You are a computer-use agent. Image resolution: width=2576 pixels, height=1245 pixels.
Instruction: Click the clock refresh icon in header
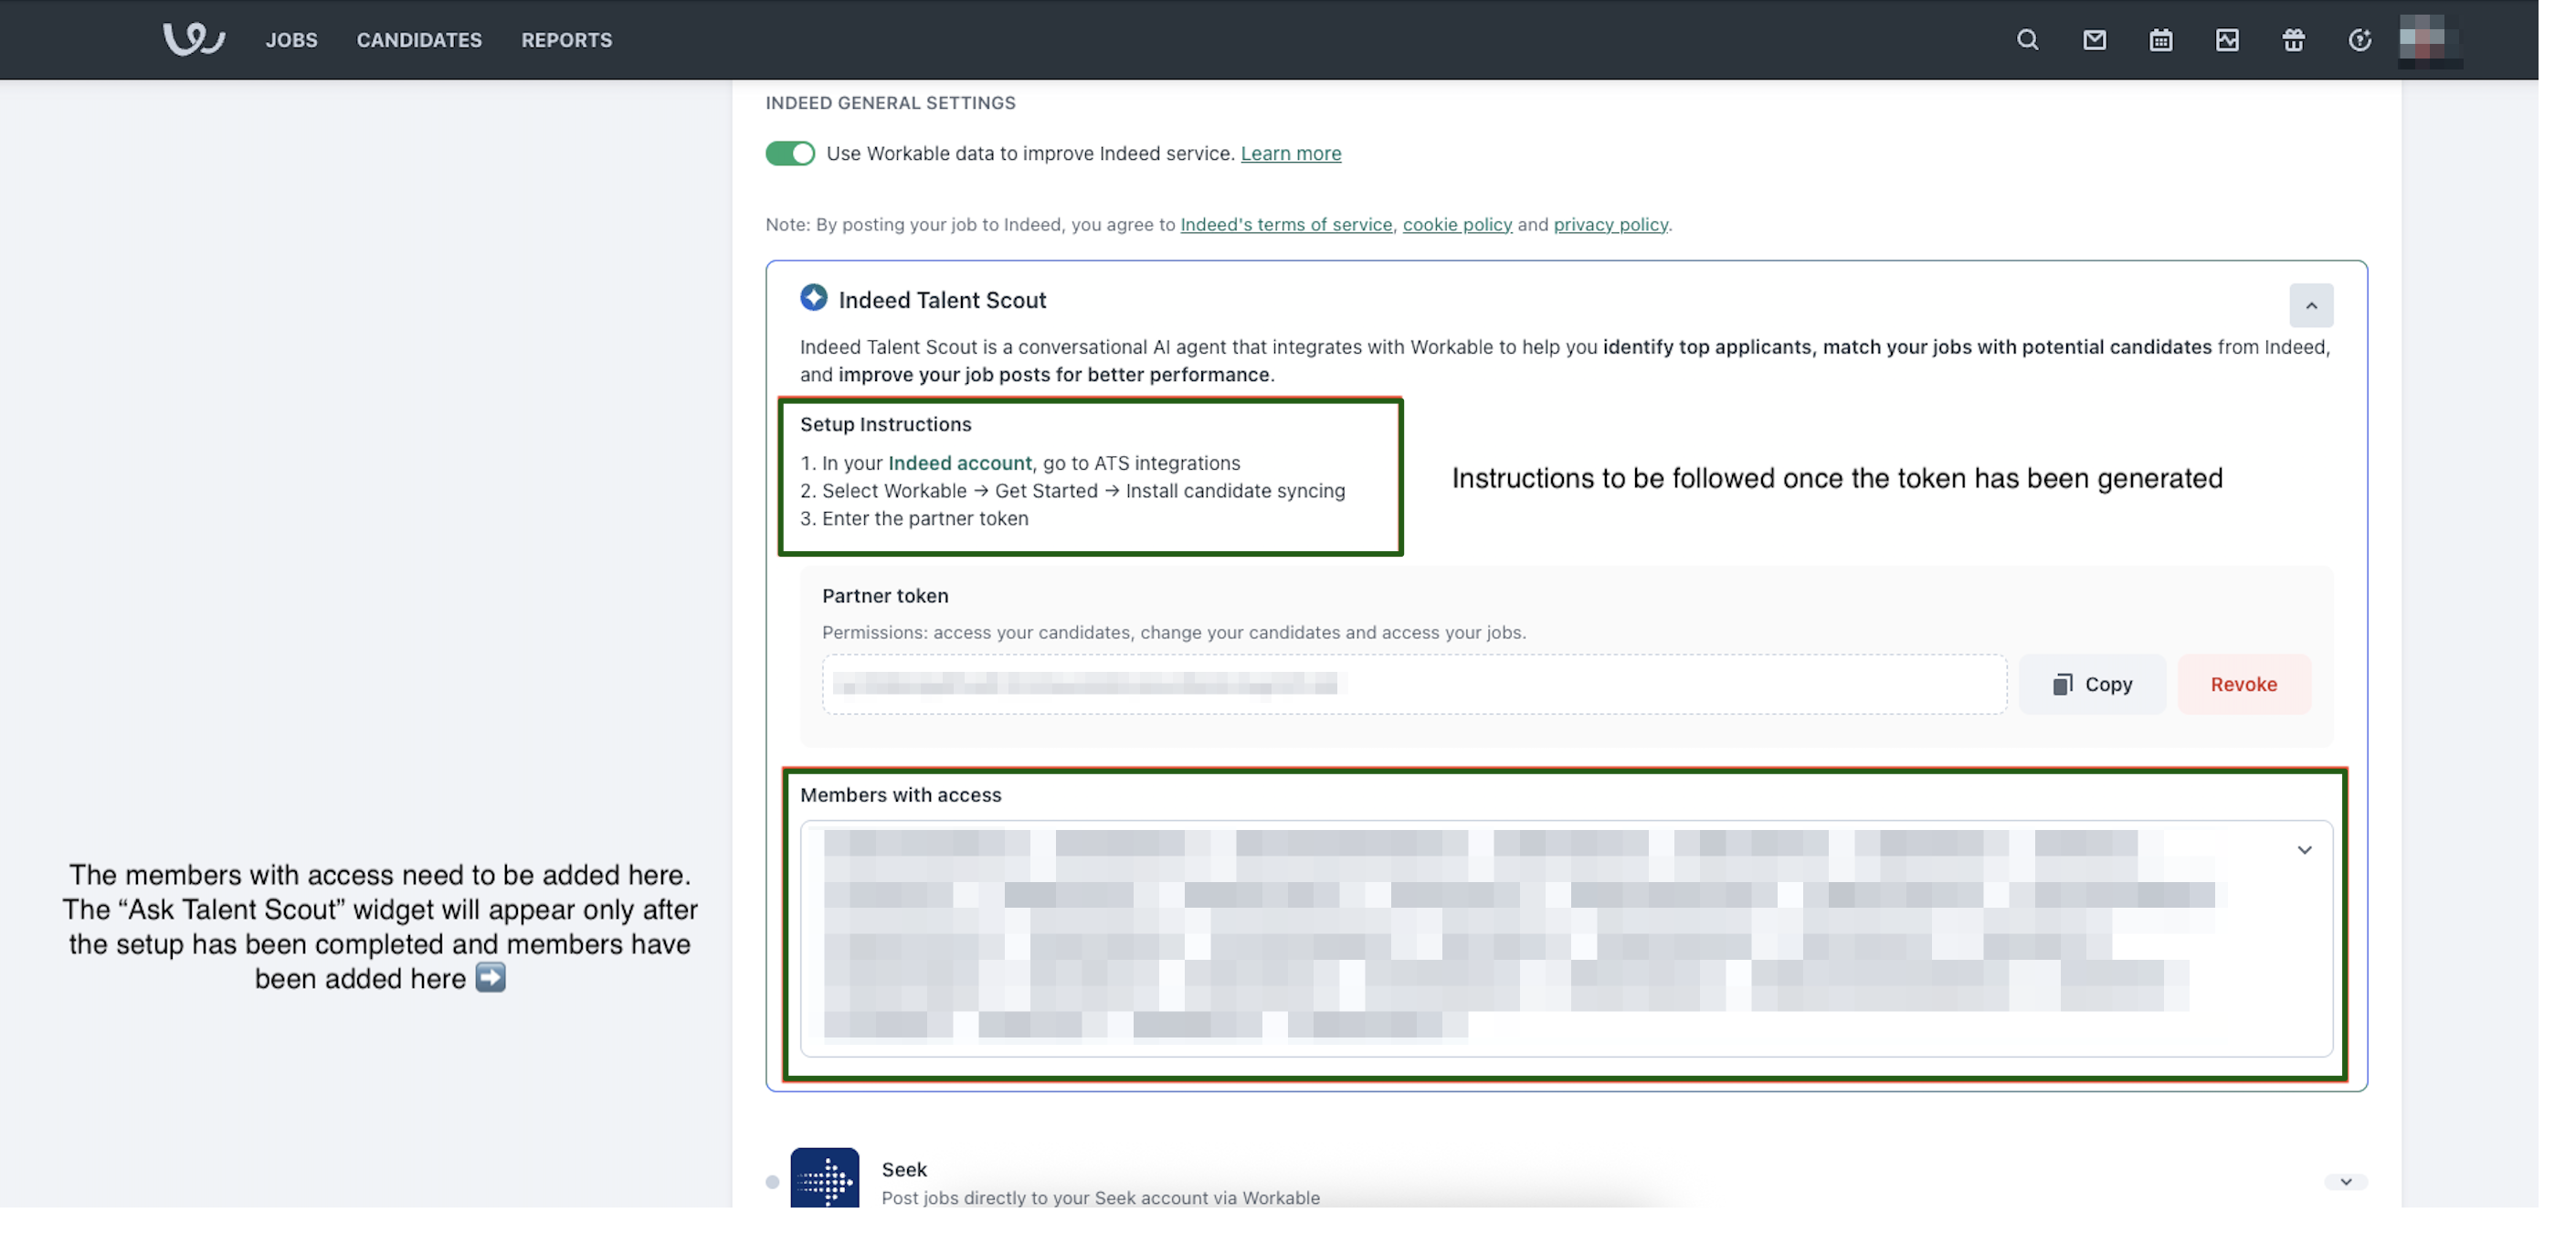click(2359, 40)
